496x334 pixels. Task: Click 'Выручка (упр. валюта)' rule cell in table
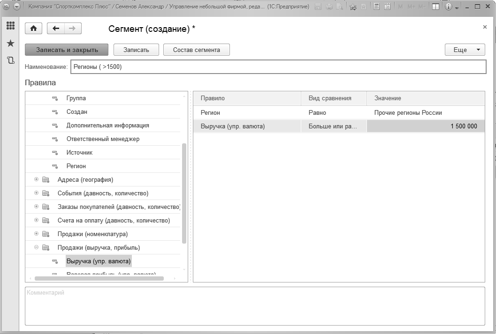247,126
